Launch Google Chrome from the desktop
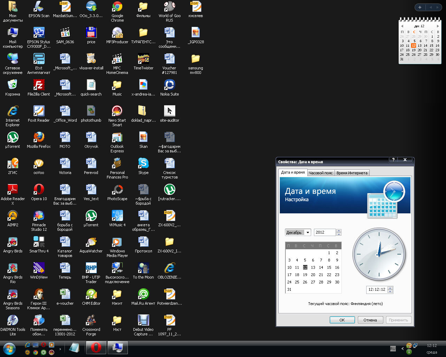Viewport: 446px width, 357px height. click(117, 12)
